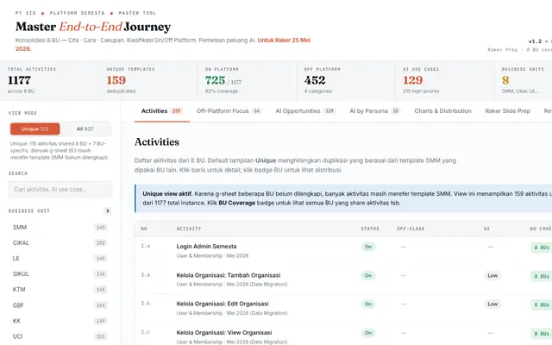This screenshot has height=345, width=552.
Task: Select the Unique view mode toggle
Action: click(34, 129)
